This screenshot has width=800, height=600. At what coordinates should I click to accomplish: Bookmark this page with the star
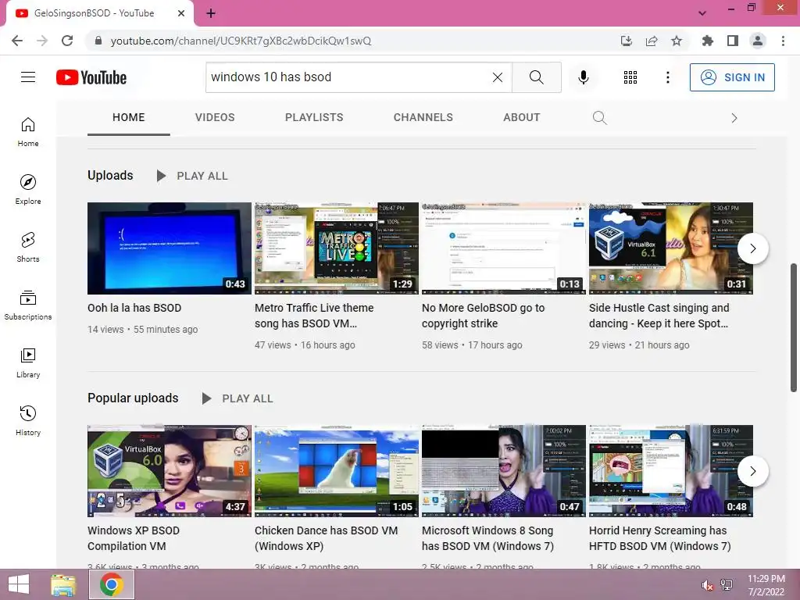click(677, 41)
